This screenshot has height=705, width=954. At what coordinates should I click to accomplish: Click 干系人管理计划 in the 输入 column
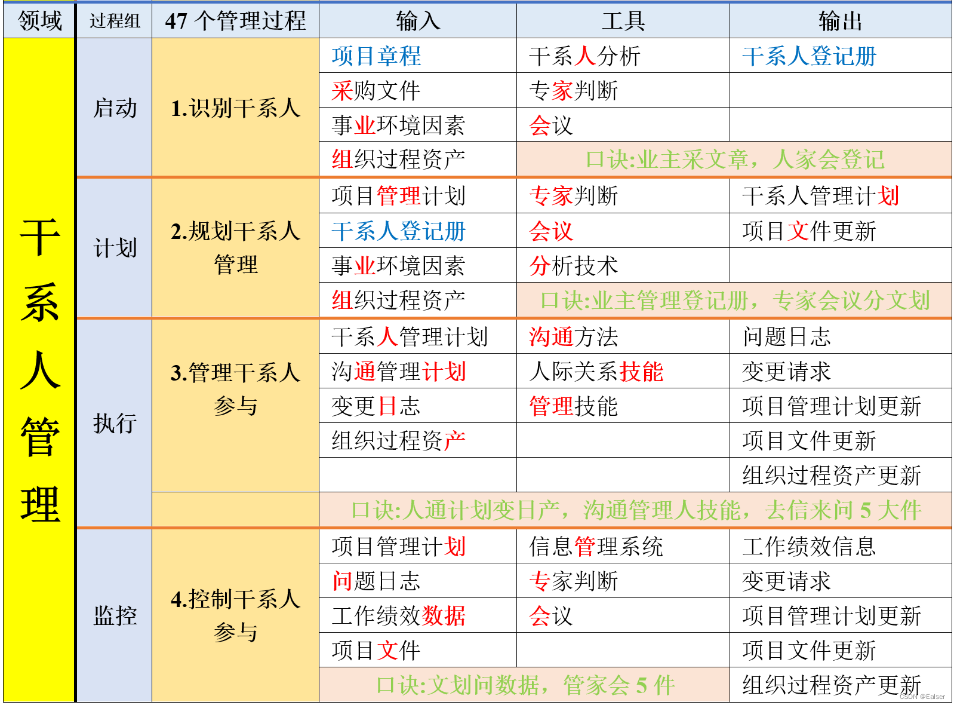pos(418,336)
